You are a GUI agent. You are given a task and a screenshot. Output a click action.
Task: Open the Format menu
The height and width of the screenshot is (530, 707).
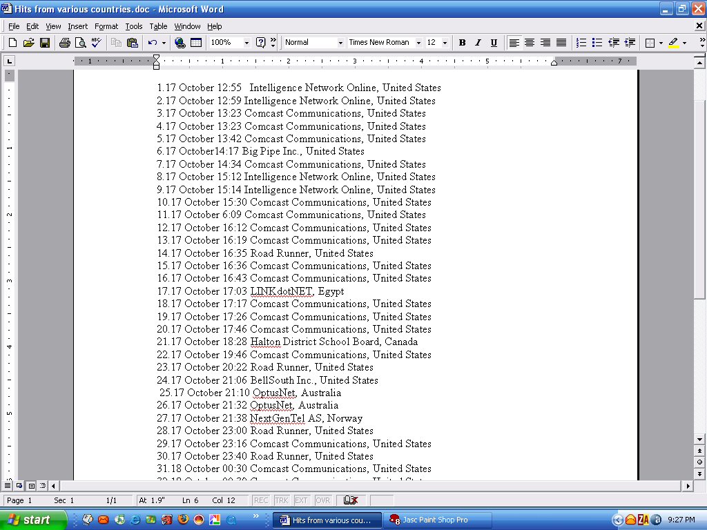tap(106, 26)
